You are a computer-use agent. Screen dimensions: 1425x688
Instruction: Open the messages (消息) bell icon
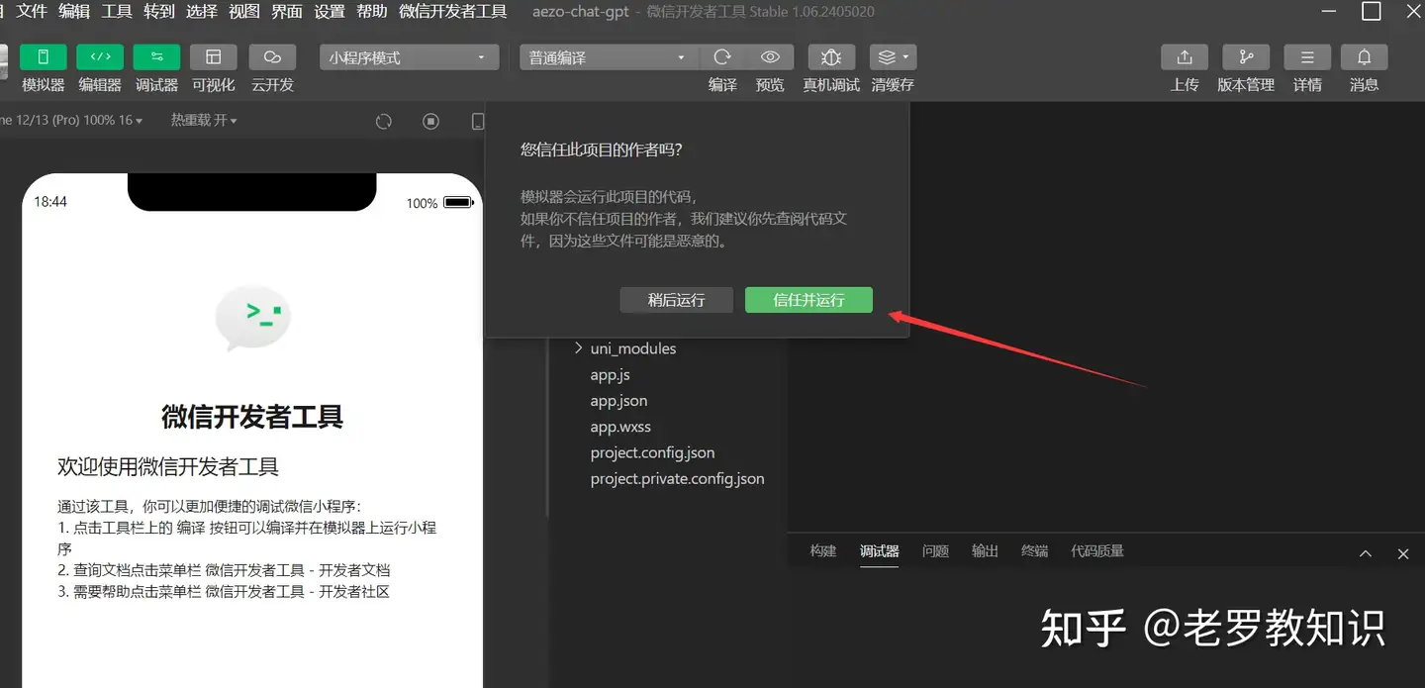point(1364,57)
